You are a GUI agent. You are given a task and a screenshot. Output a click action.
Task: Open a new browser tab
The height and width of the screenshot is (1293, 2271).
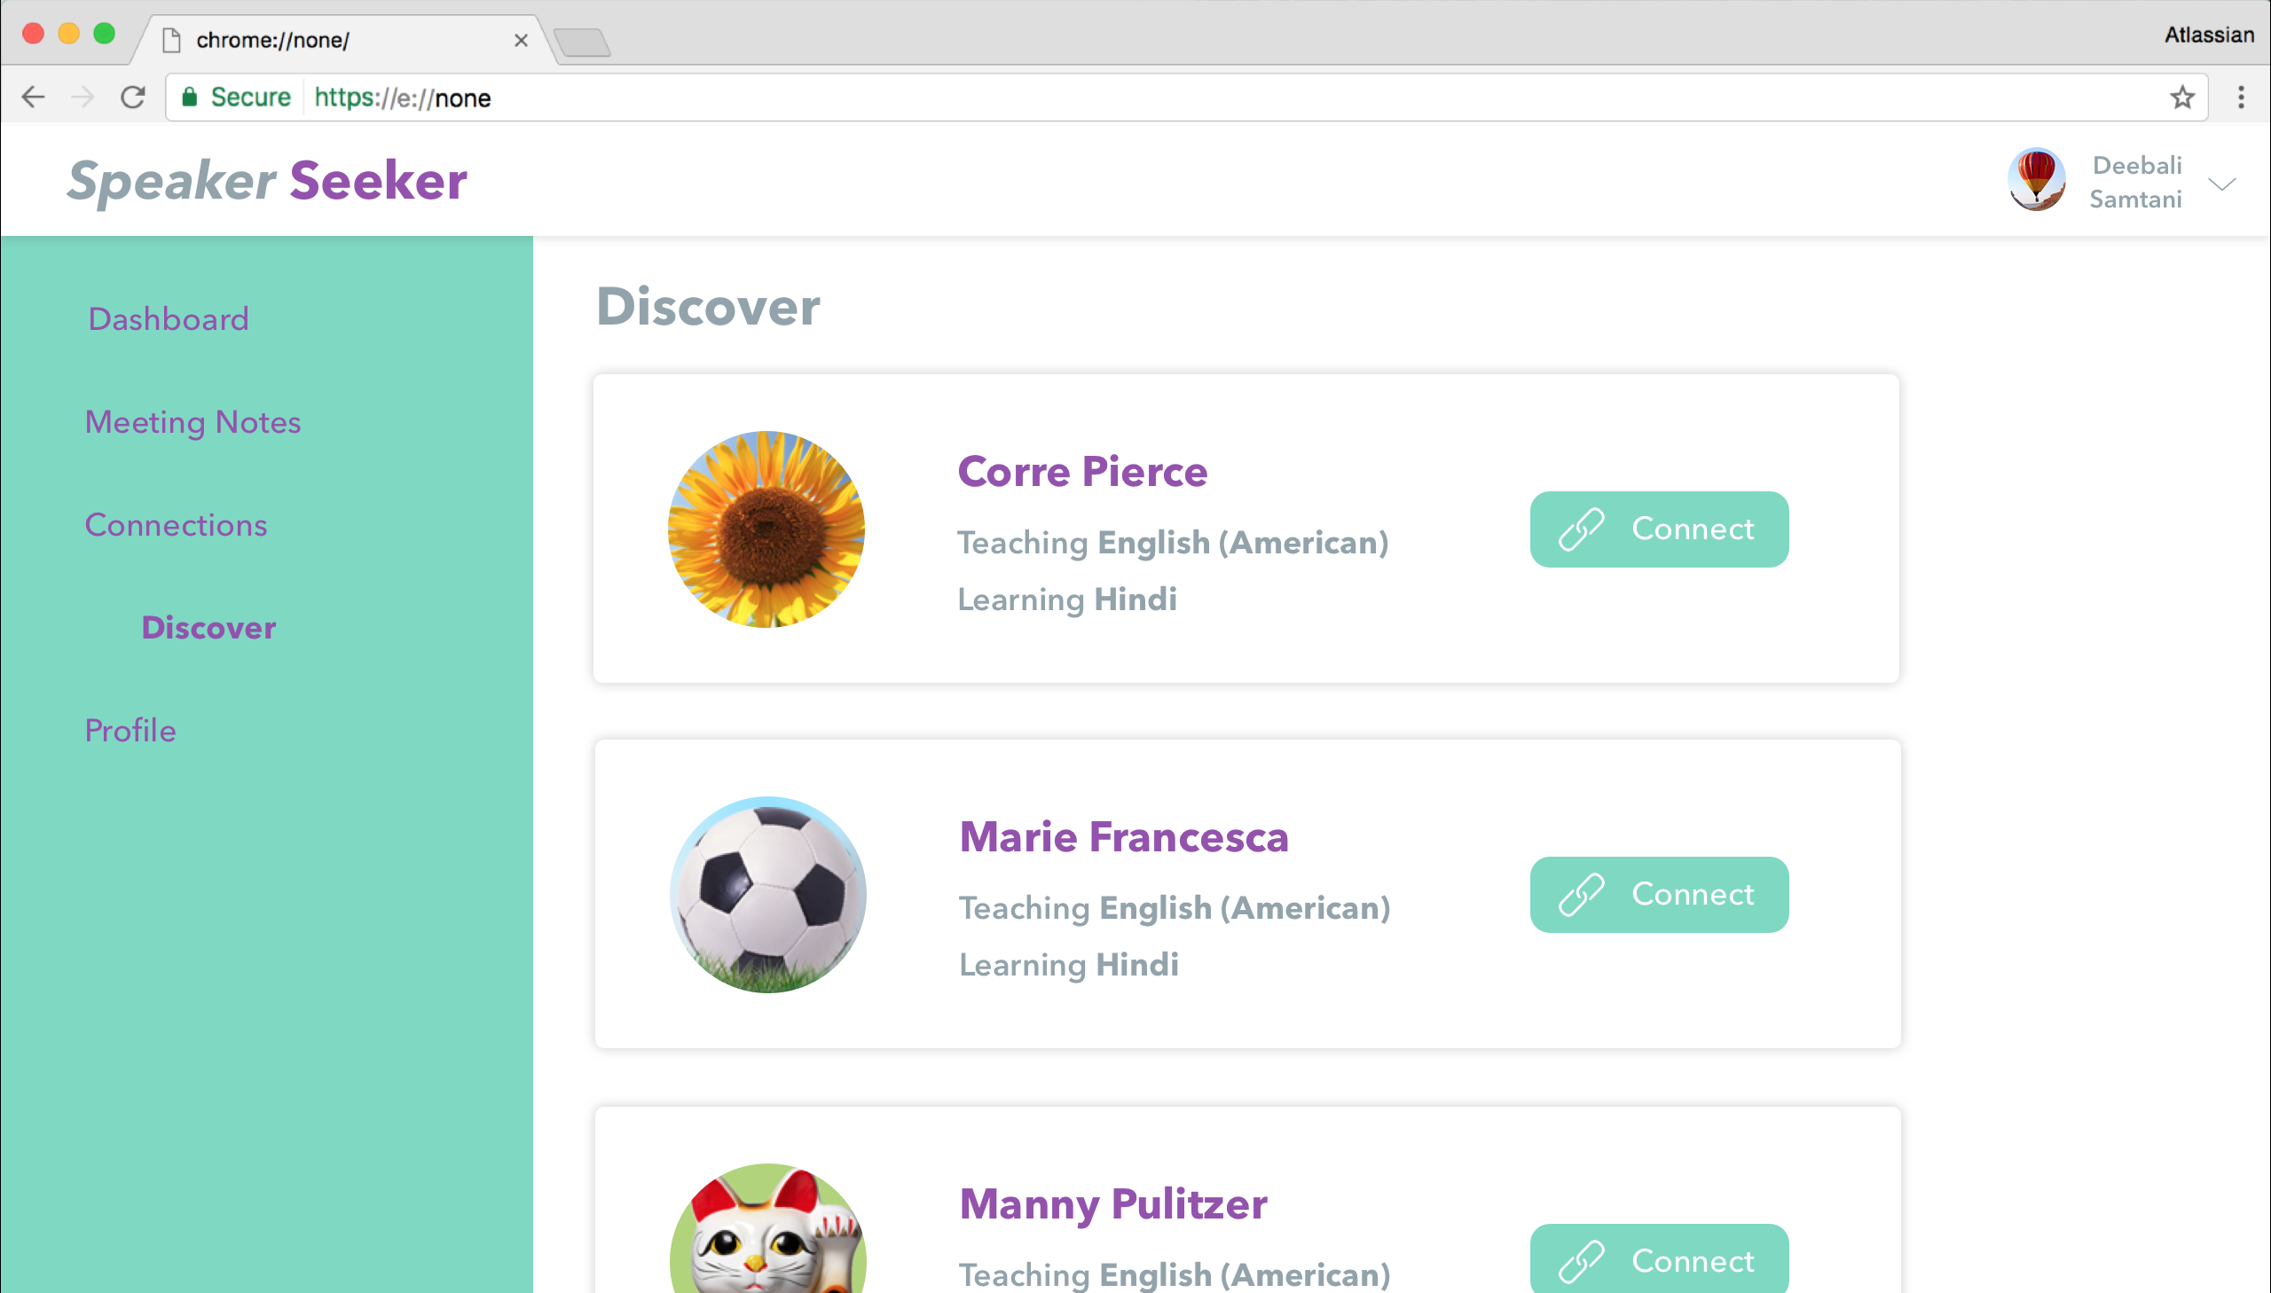point(582,42)
